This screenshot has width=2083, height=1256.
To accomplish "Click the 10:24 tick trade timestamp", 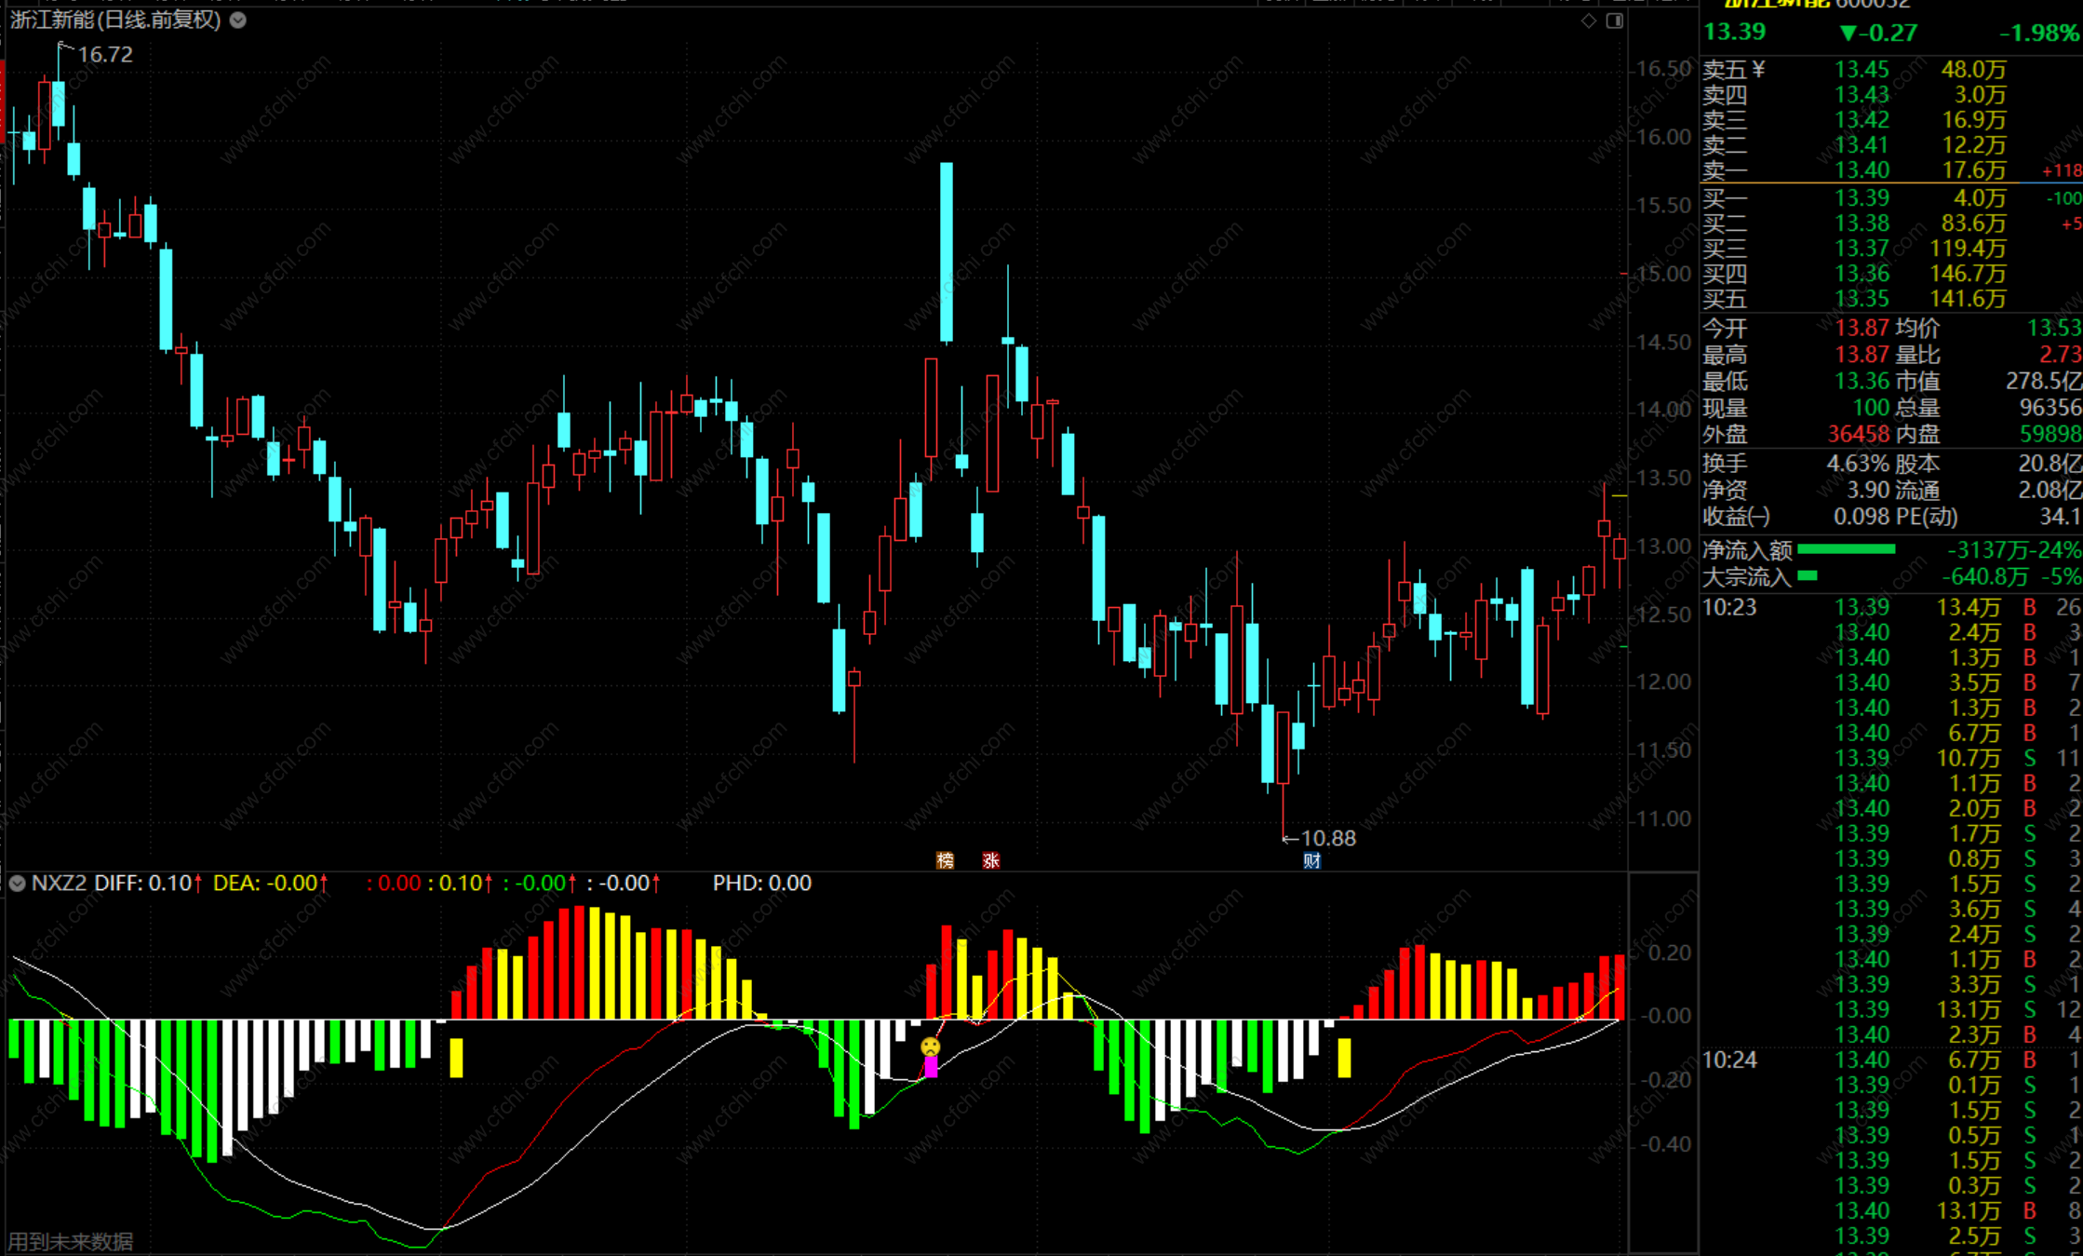I will (x=1729, y=1060).
